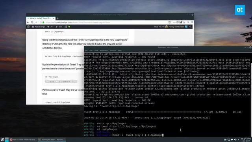Image resolution: width=252 pixels, height=142 pixels.
Task: Click the green padlock site-security icon
Action: pos(43,22)
